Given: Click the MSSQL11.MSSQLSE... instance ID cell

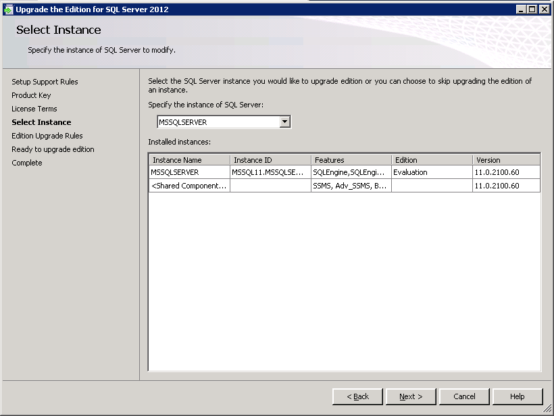Looking at the screenshot, I should coord(271,172).
